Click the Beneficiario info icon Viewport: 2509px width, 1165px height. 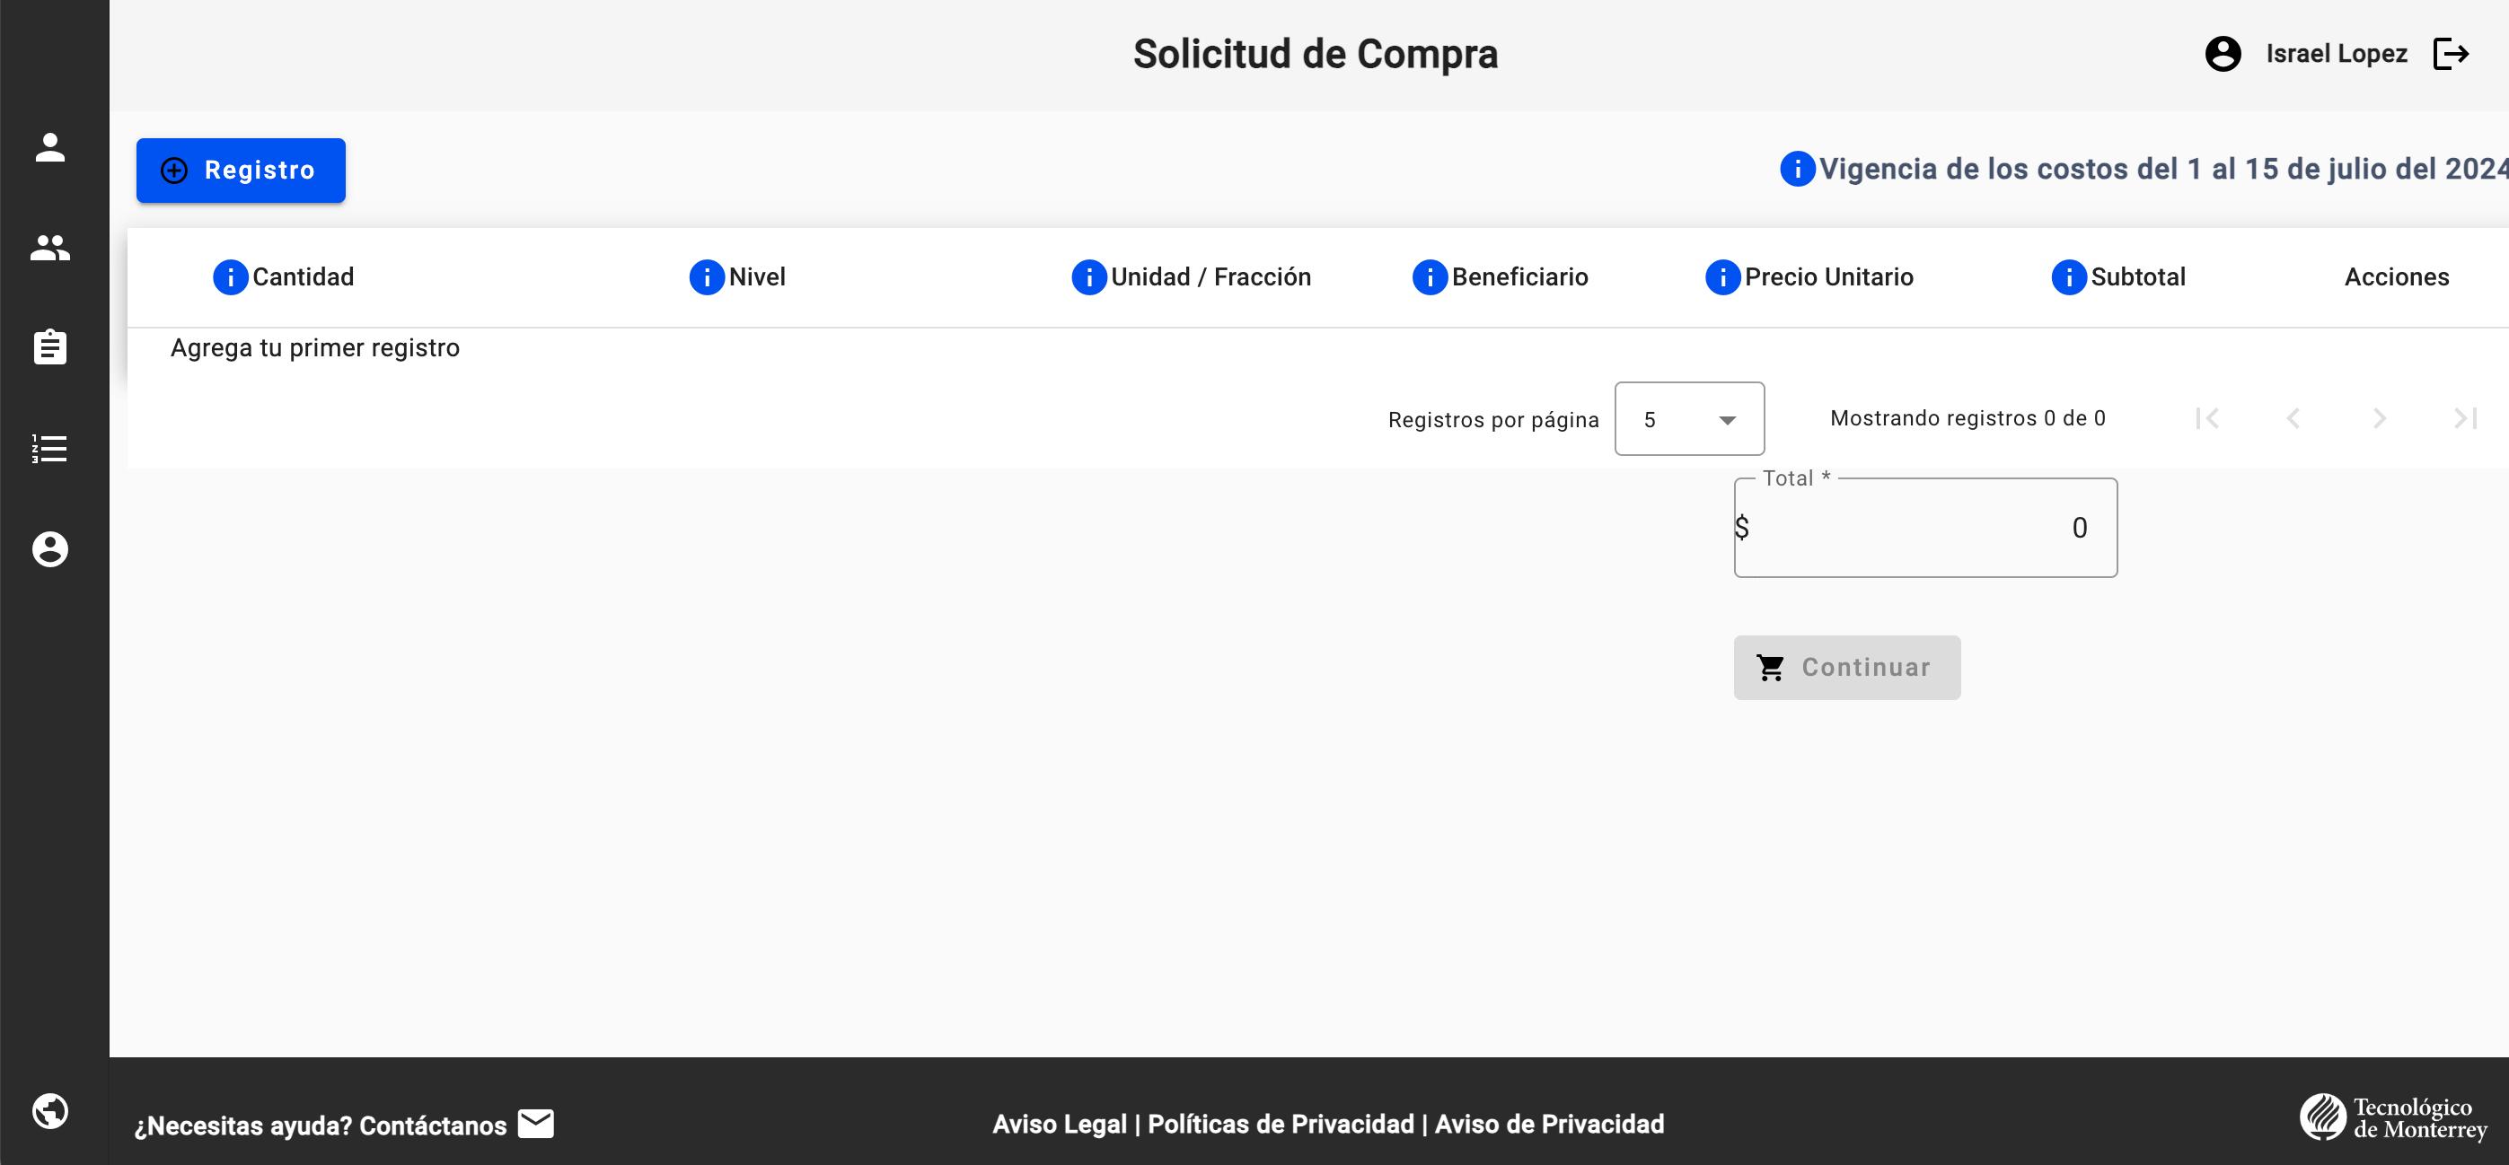tap(1429, 277)
